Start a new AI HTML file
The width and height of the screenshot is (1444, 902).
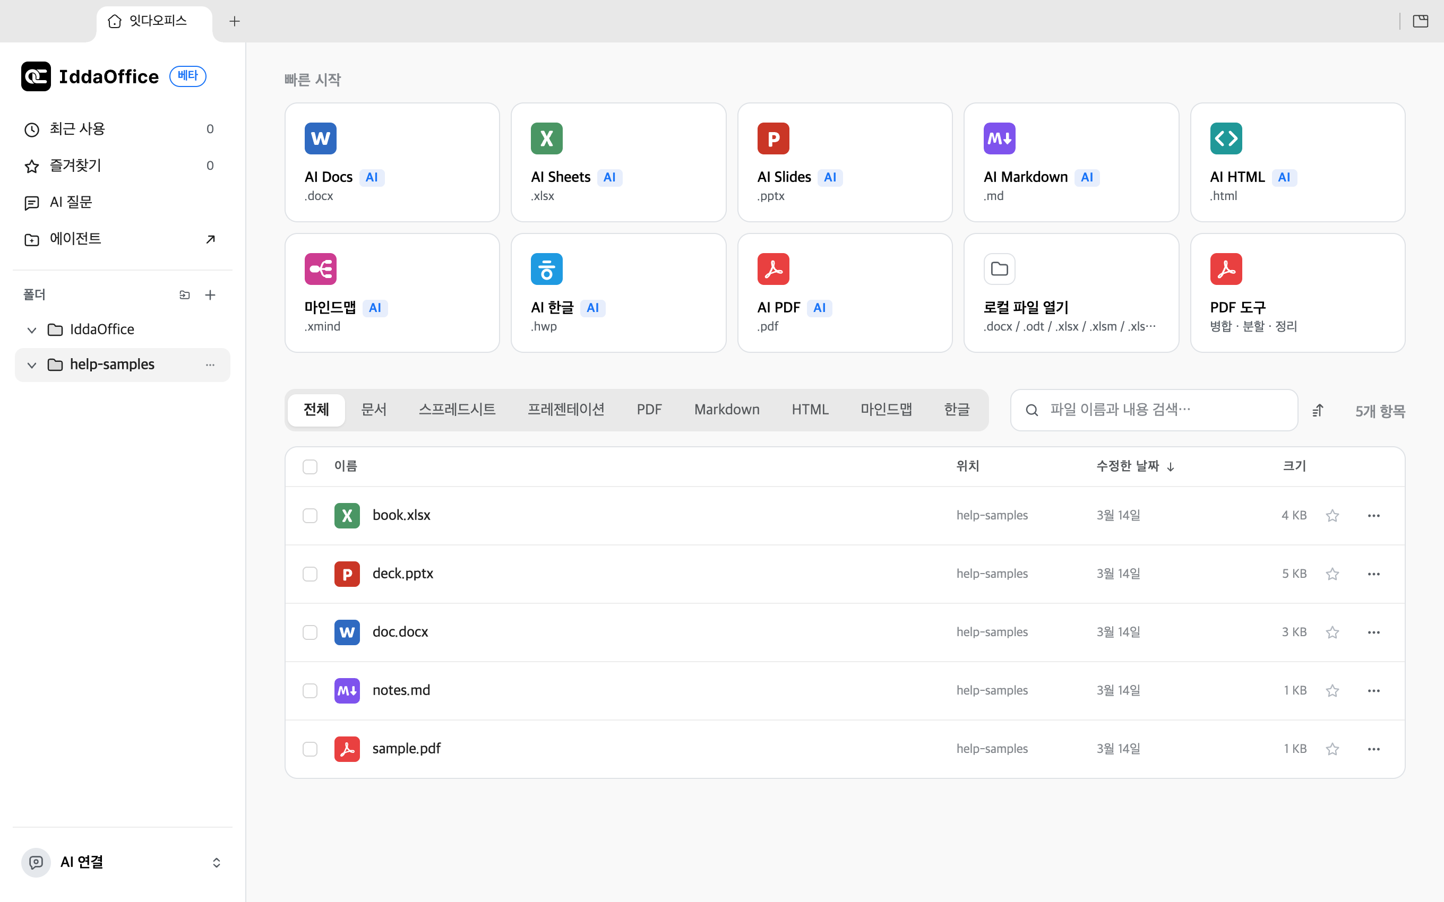coord(1297,162)
